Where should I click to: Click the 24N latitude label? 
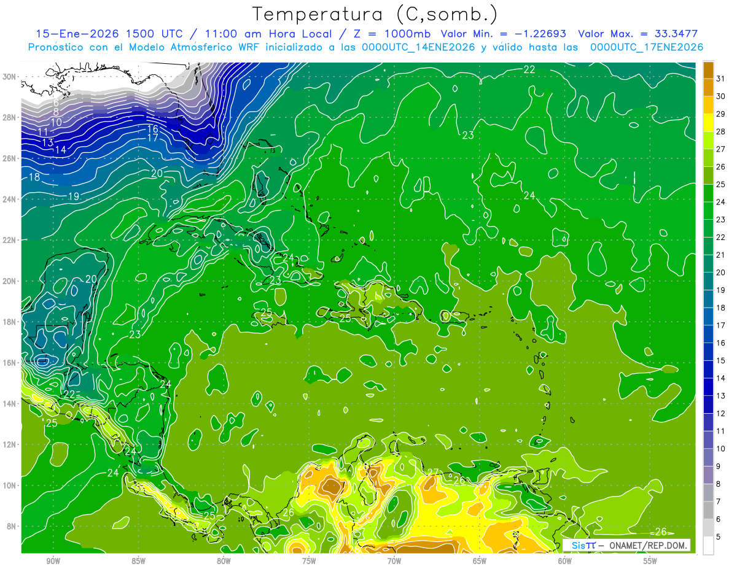coord(9,199)
